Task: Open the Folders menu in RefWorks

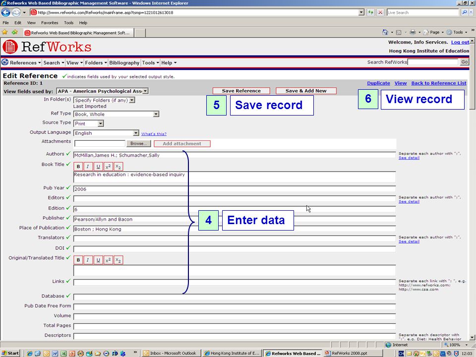Action: (x=96, y=63)
